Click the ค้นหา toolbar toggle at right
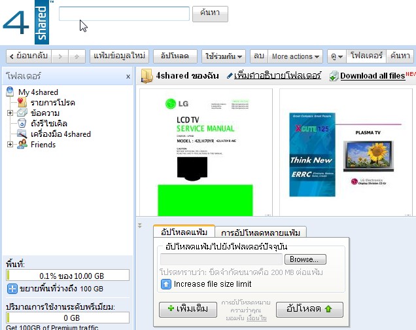 pyautogui.click(x=400, y=56)
